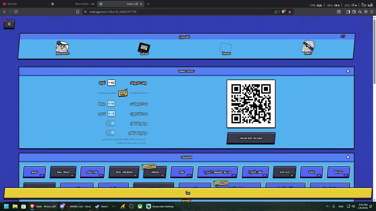Open Windows Start menu
Image resolution: width=376 pixels, height=211 pixels.
(x=6, y=206)
